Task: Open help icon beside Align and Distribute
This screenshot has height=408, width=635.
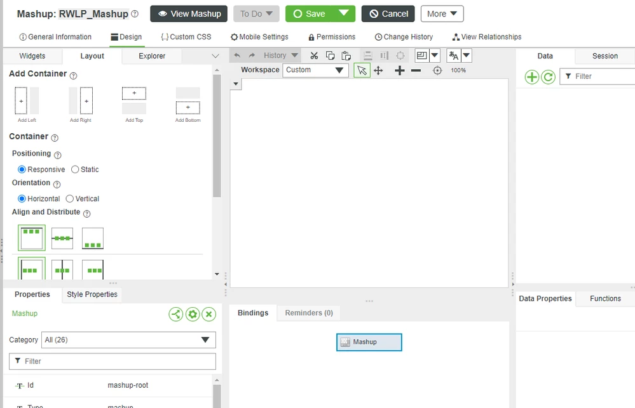Action: tap(86, 213)
